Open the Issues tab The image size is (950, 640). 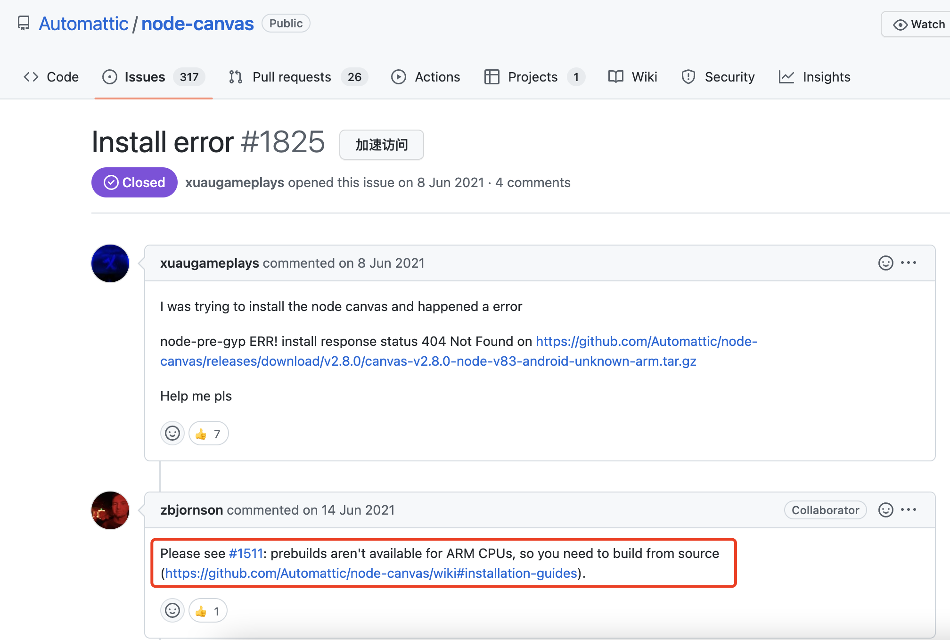pyautogui.click(x=154, y=77)
